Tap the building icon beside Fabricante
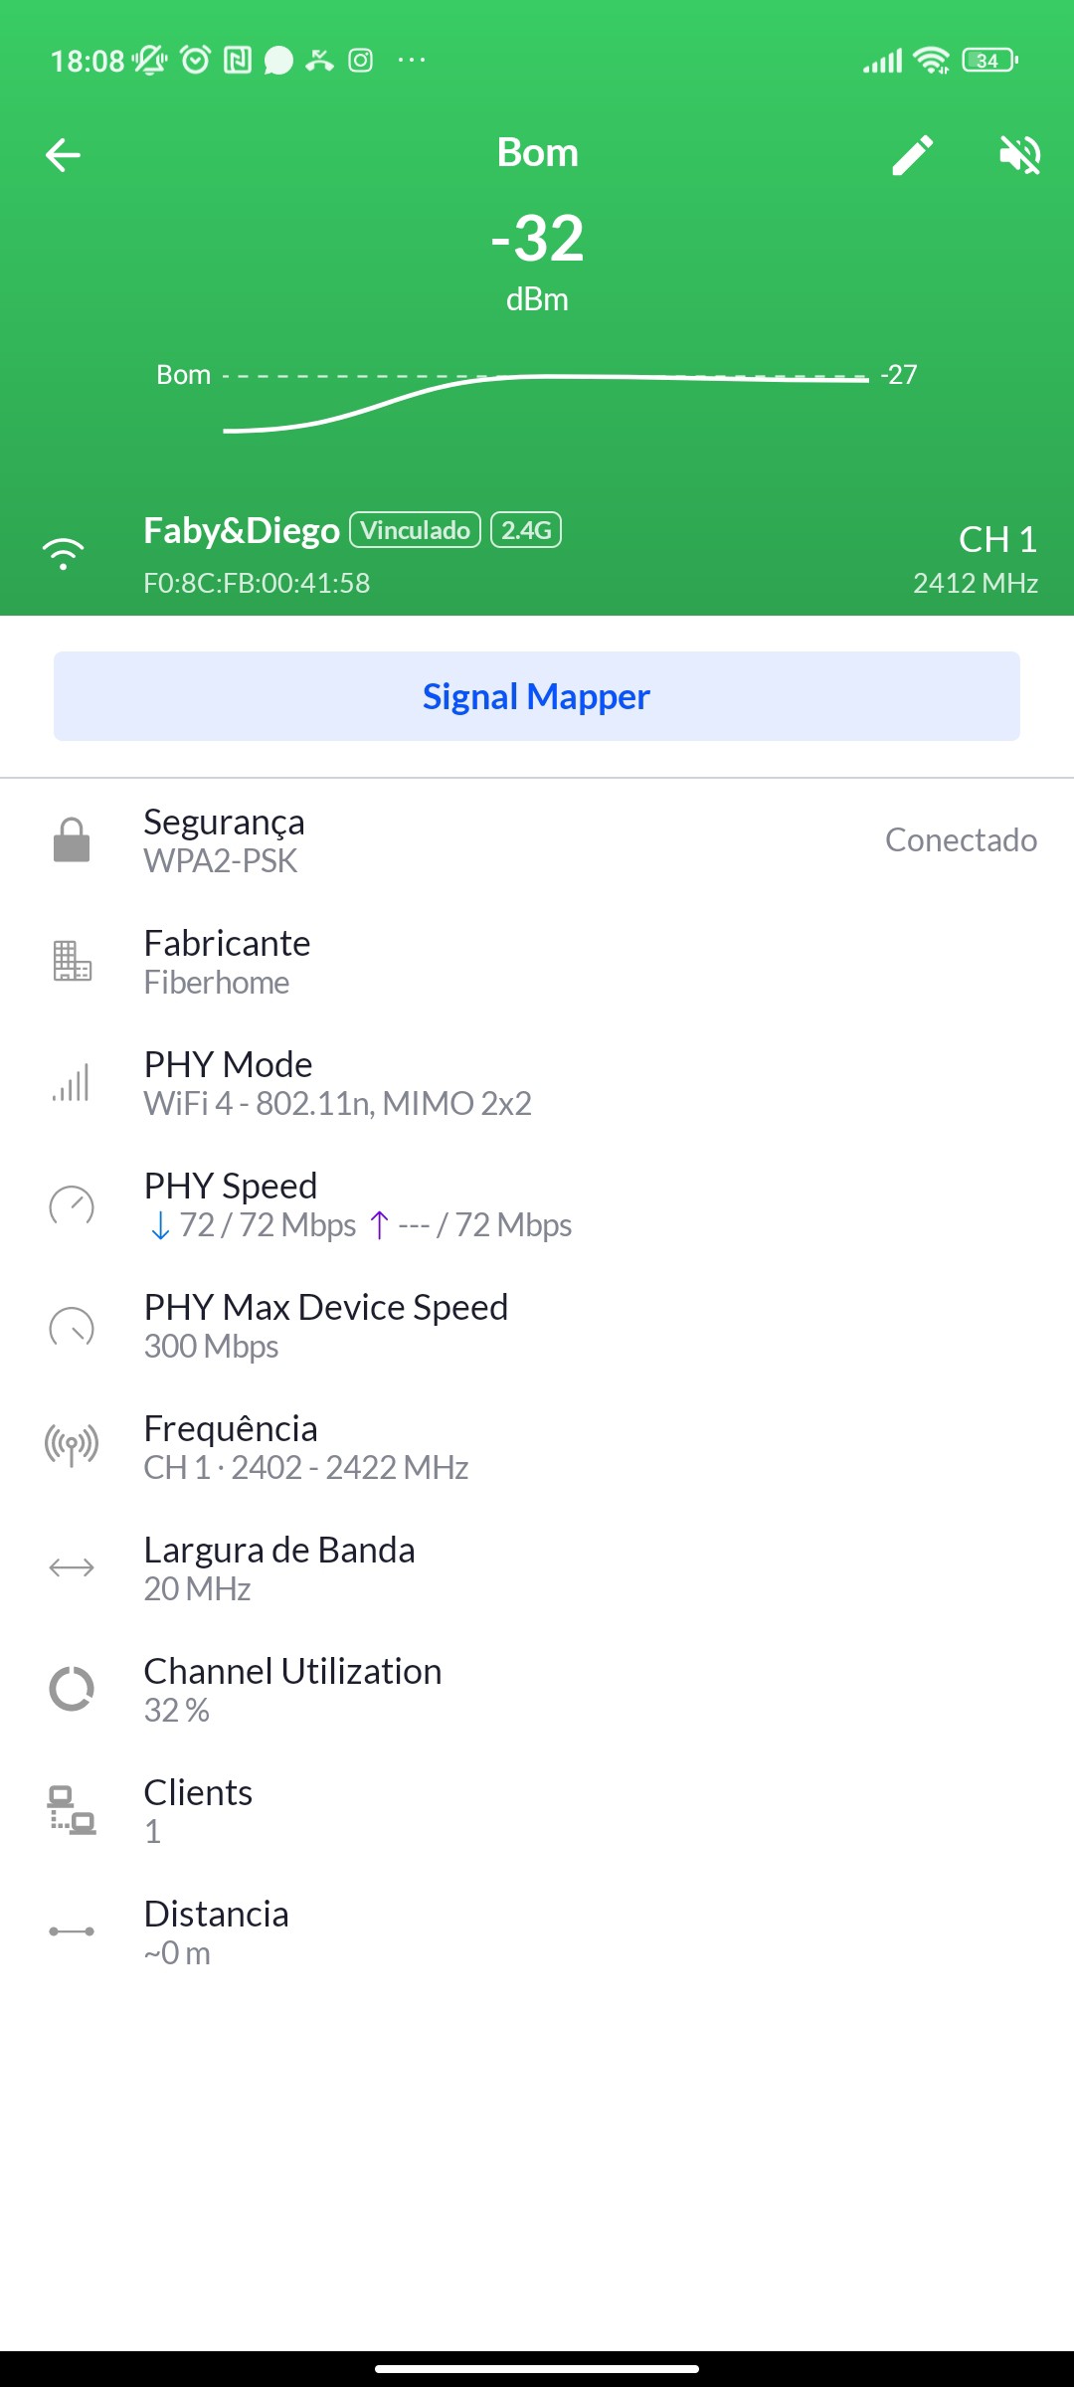 click(x=72, y=962)
